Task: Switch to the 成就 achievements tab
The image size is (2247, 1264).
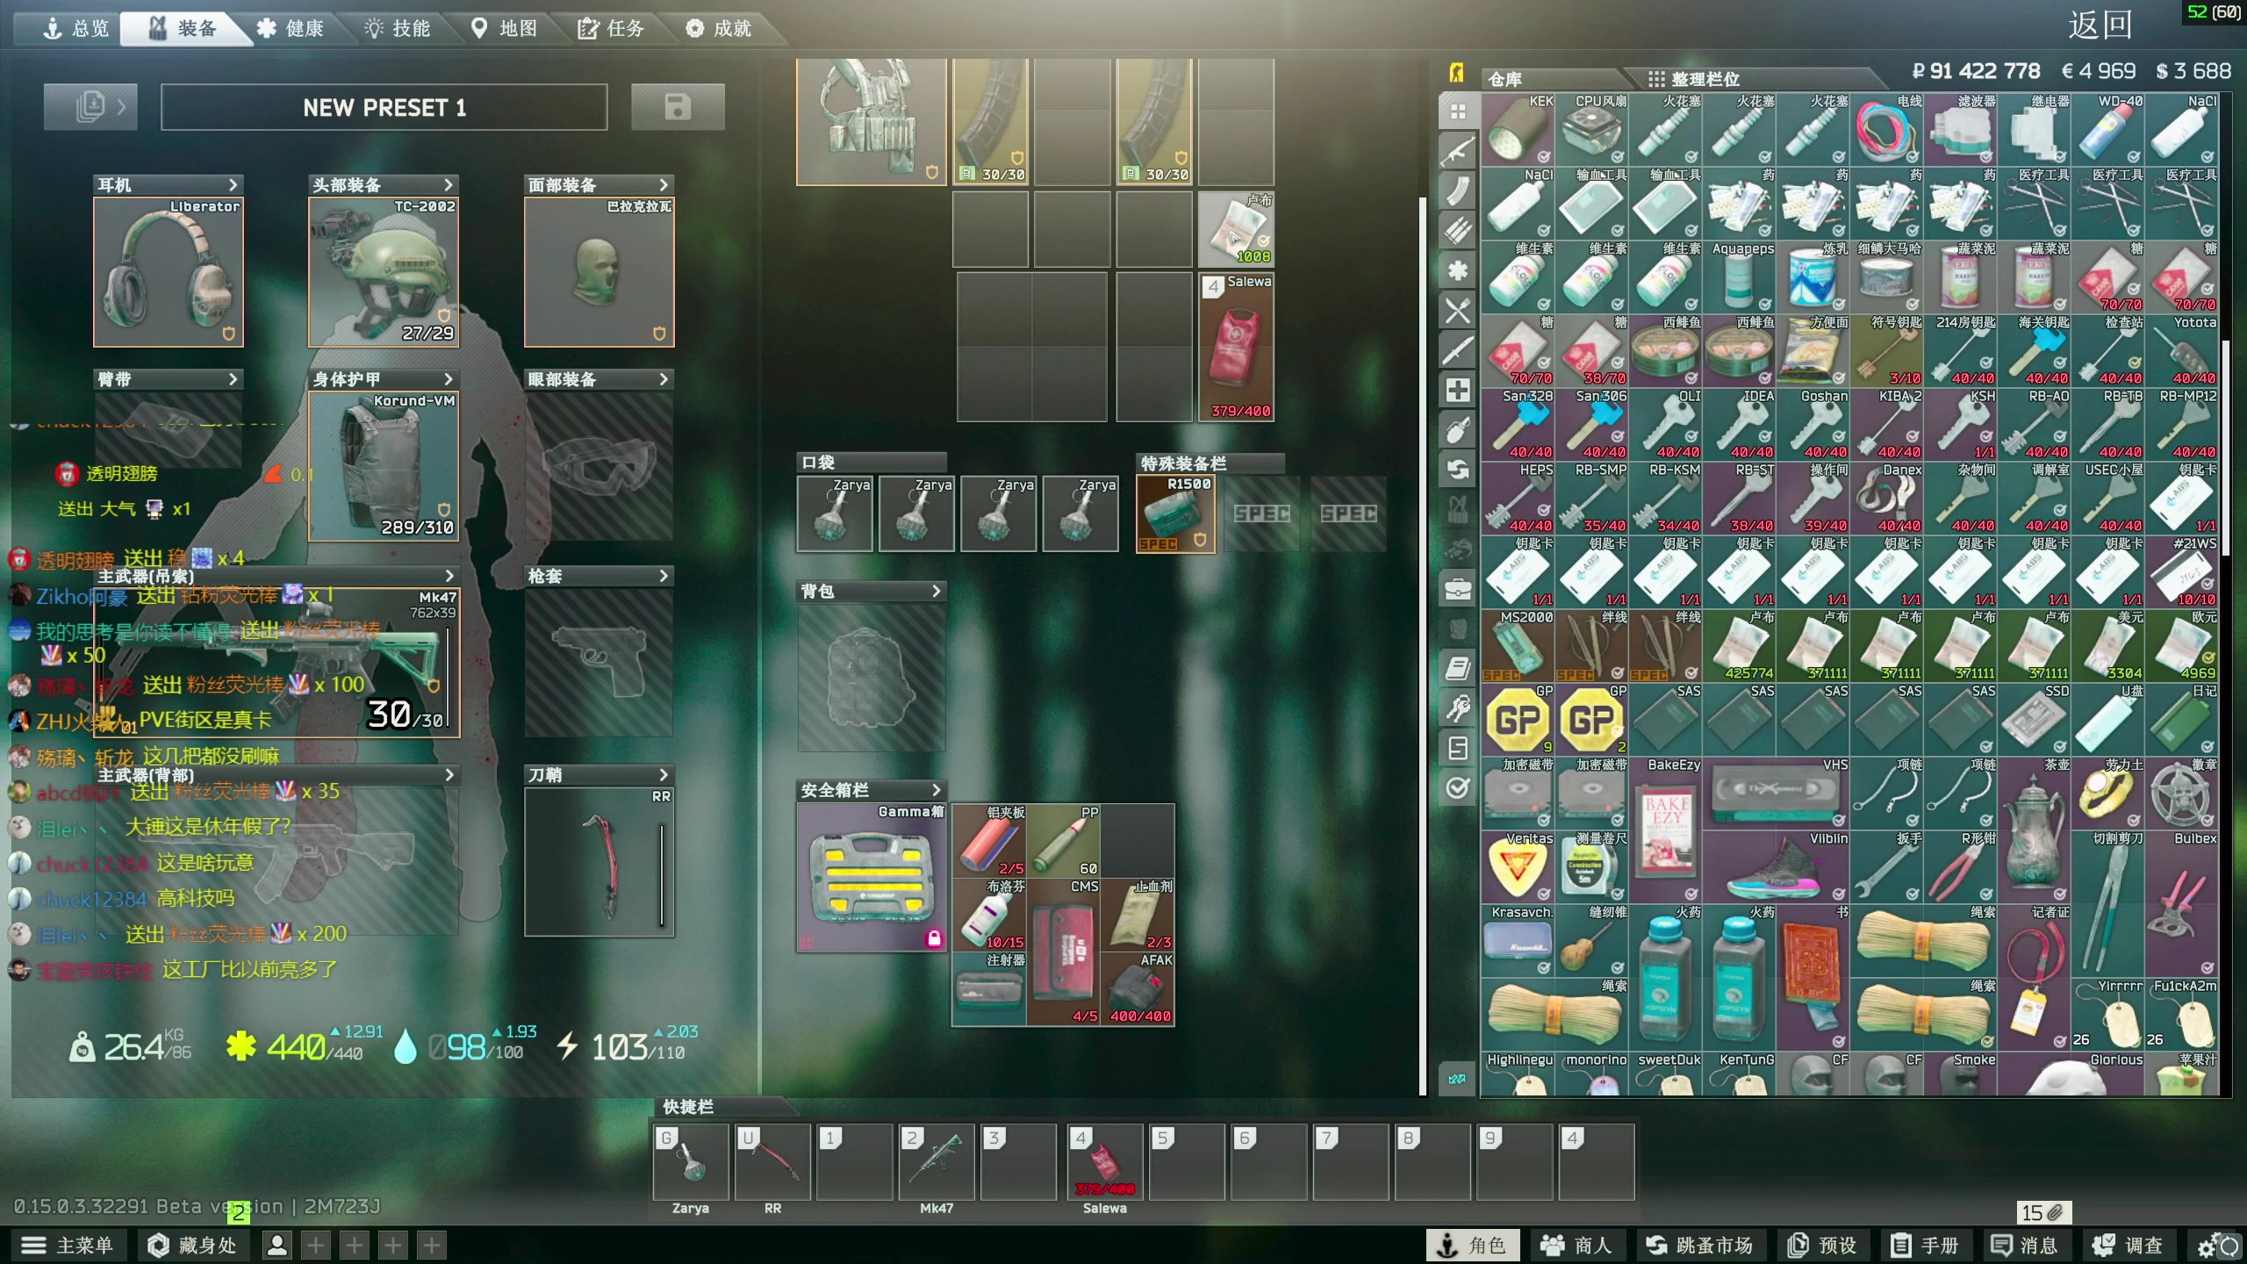Action: [718, 29]
